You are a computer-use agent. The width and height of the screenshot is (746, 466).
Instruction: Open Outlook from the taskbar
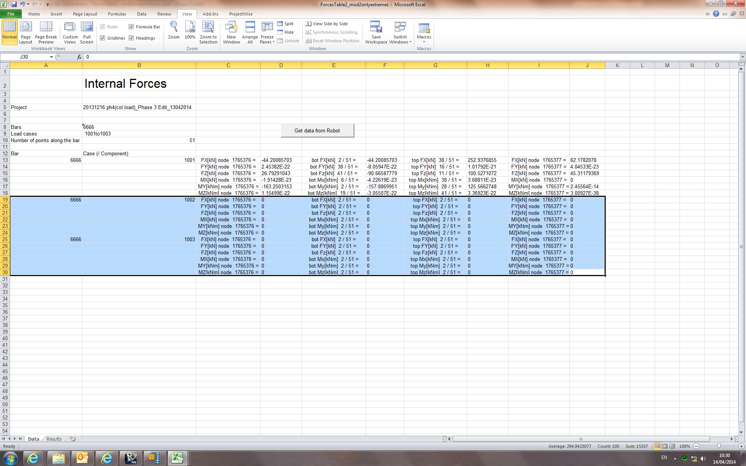(83, 459)
